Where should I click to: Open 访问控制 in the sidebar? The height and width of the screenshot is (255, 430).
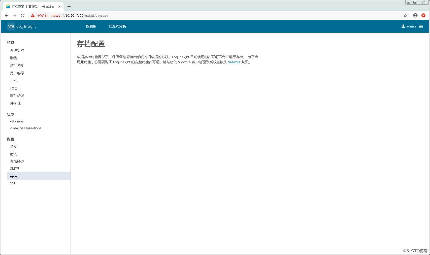point(17,66)
